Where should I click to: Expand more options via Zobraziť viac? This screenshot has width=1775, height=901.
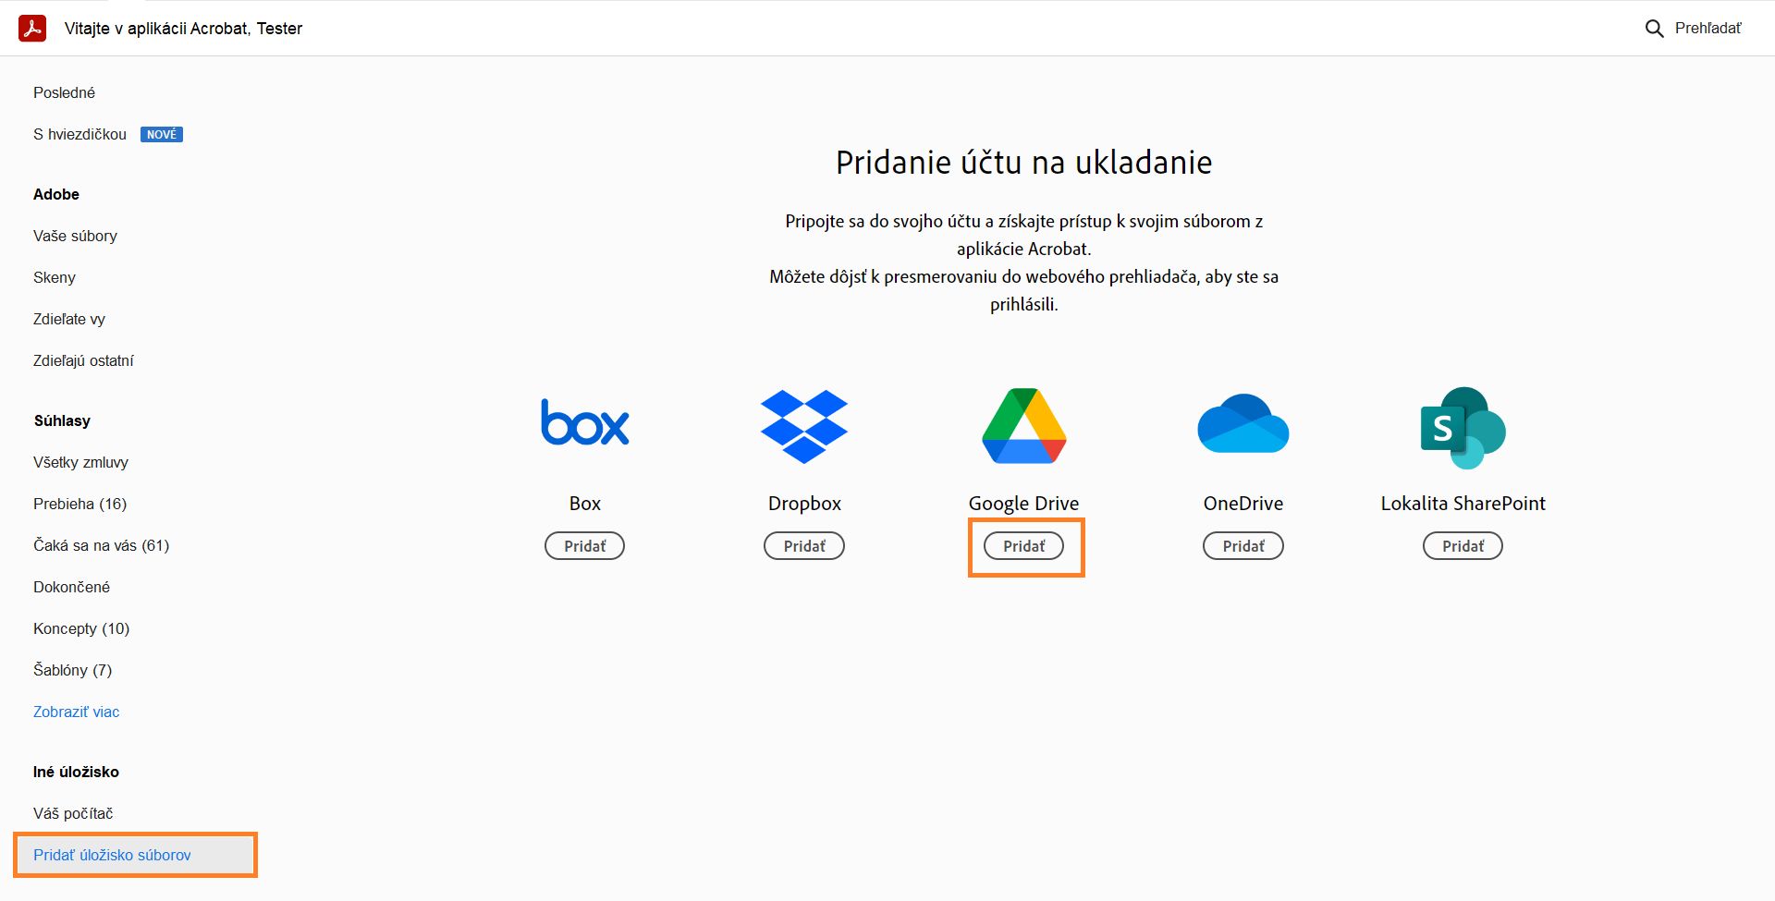point(77,712)
